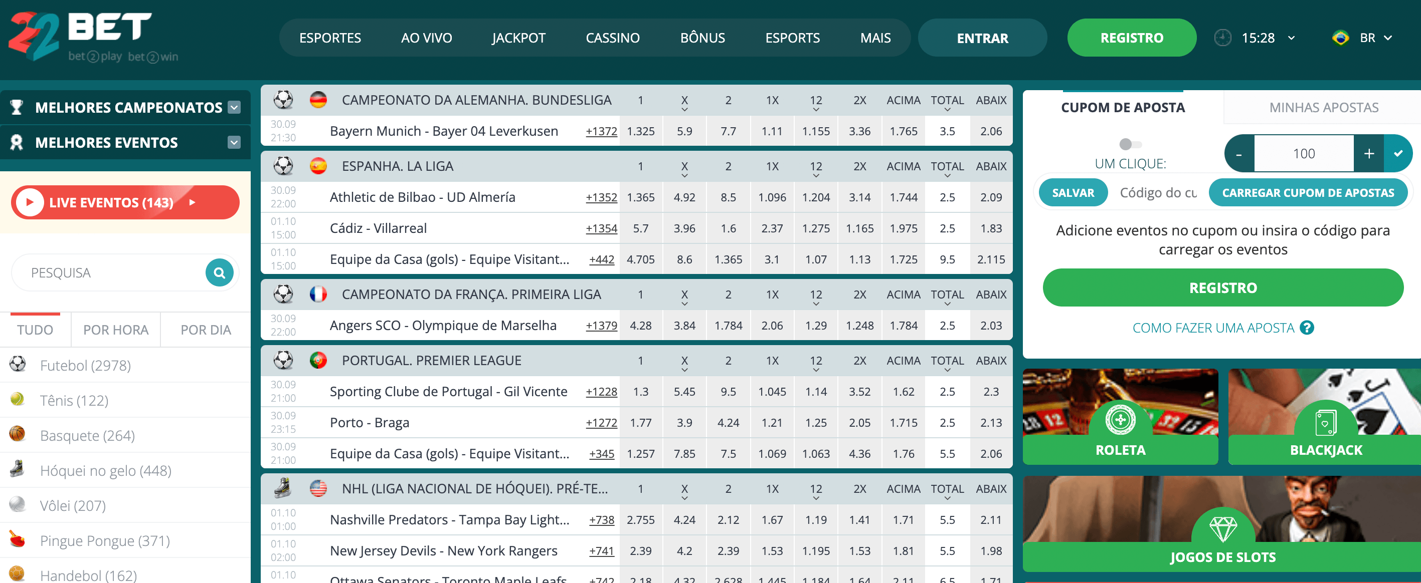Click the stake amount field showing 100
Image resolution: width=1421 pixels, height=583 pixels.
[x=1304, y=154]
